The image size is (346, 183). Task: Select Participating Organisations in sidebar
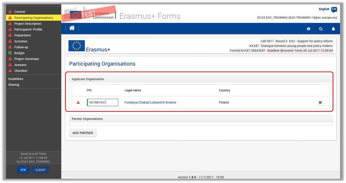[33, 18]
